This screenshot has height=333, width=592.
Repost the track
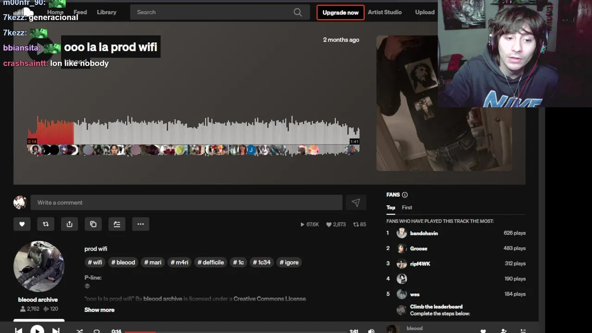pos(46,224)
